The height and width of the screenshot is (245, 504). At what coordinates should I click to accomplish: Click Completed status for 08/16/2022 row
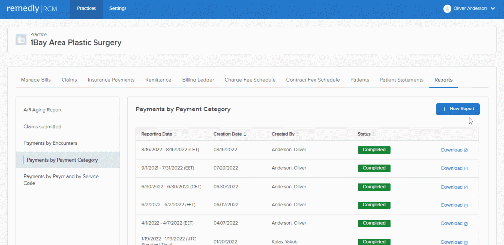point(374,150)
